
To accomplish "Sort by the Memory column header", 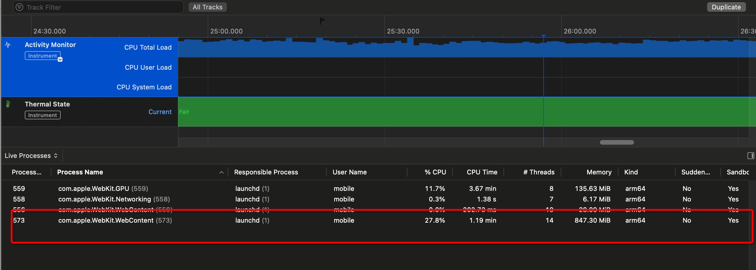I will pos(599,172).
